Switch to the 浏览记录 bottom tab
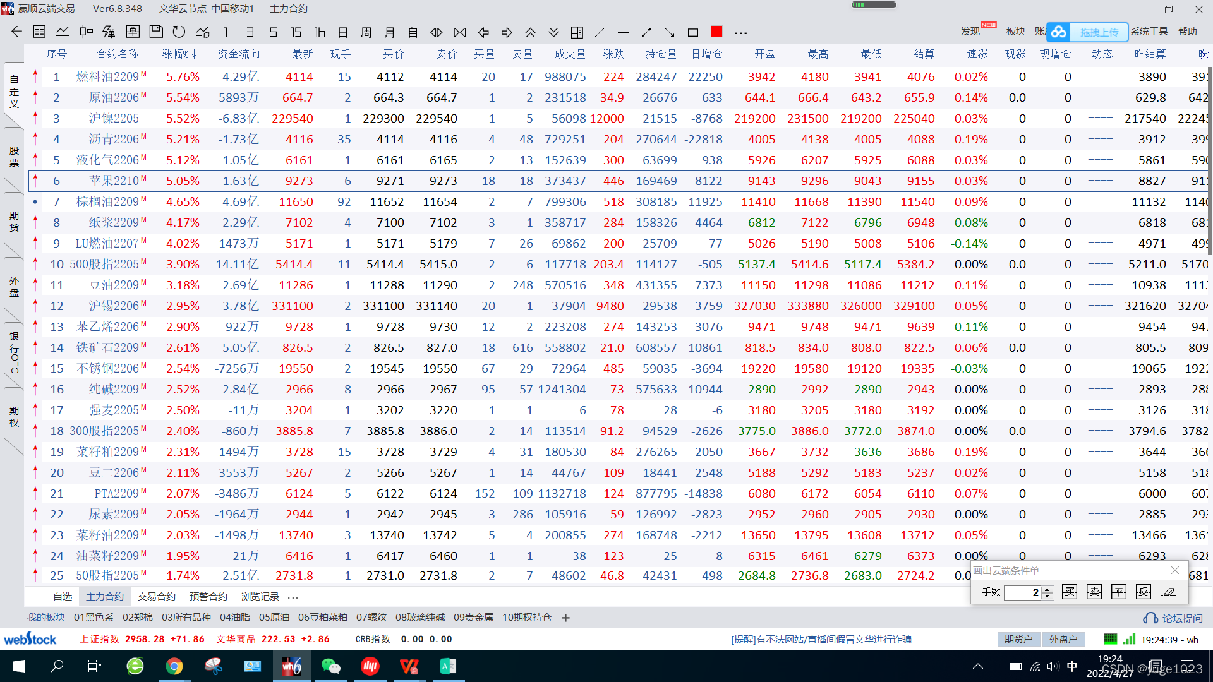Image resolution: width=1213 pixels, height=682 pixels. tap(260, 597)
